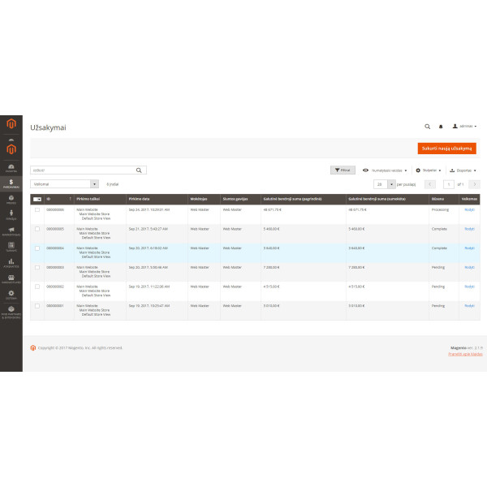Open the Products cube sidebar menu

coord(11,200)
